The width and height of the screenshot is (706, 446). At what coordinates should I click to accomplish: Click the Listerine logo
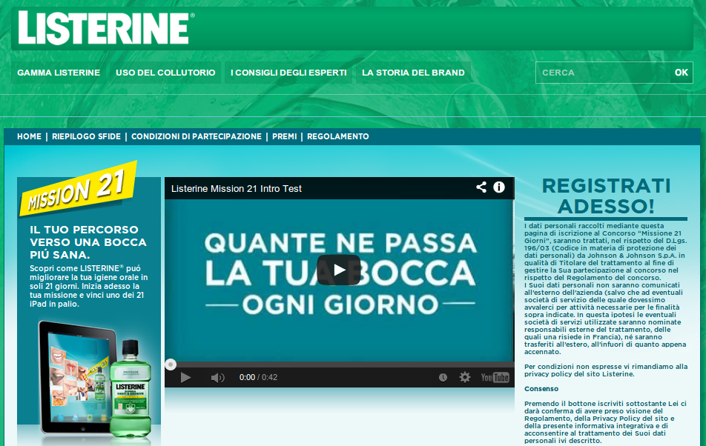tap(106, 28)
